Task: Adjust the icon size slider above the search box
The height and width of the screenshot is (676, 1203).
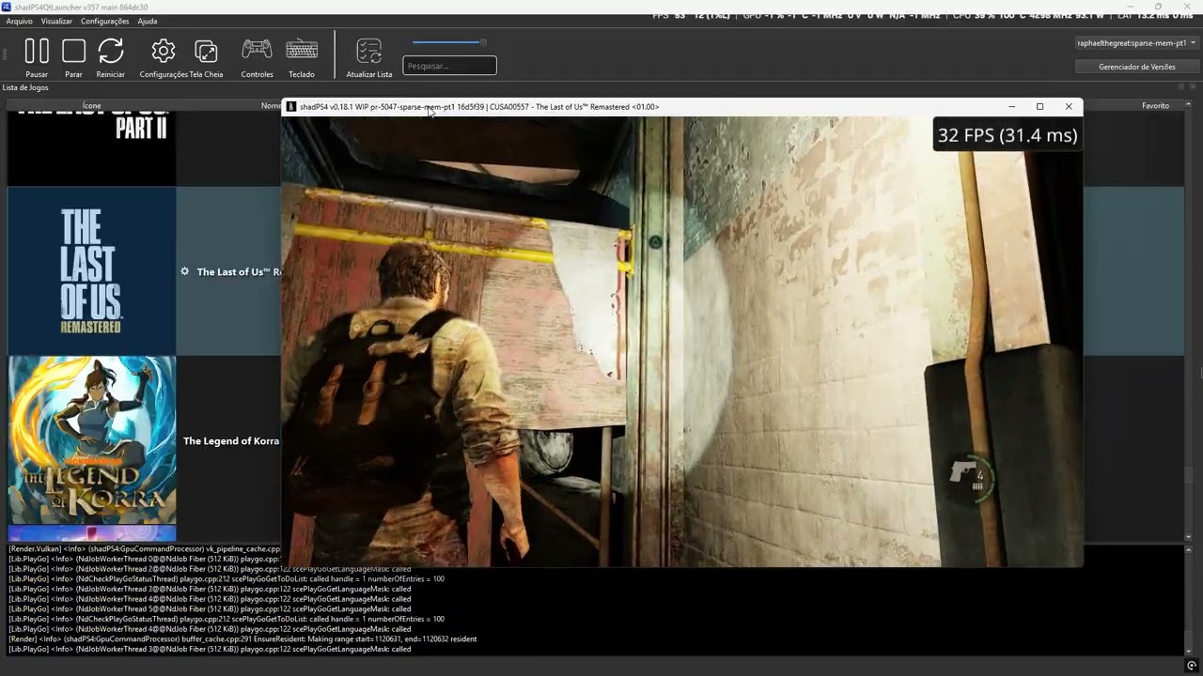Action: click(449, 42)
